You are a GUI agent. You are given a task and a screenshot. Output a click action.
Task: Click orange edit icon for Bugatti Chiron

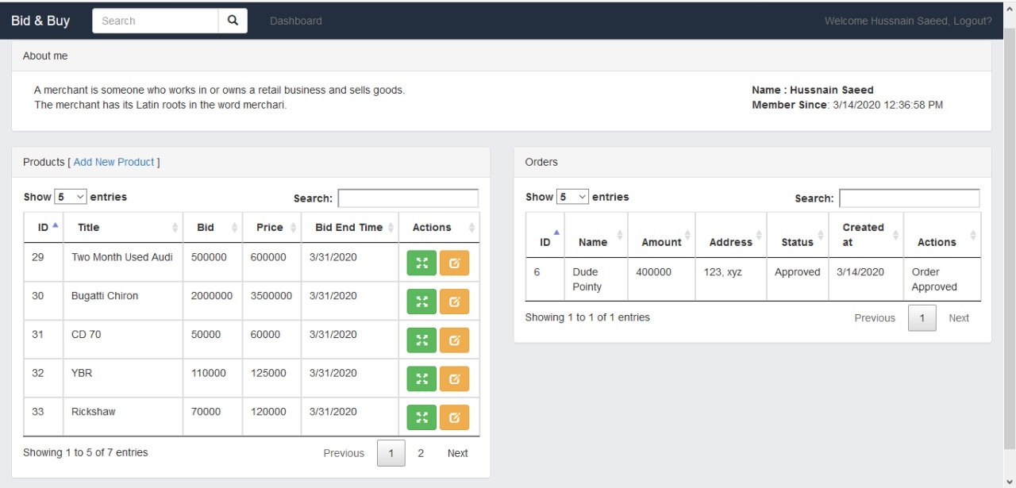pyautogui.click(x=454, y=302)
